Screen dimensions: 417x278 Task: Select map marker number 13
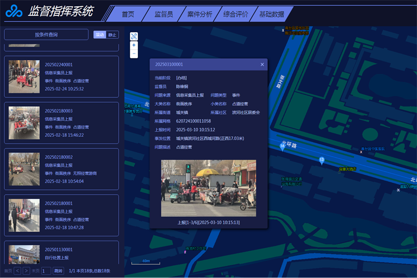[321, 160]
